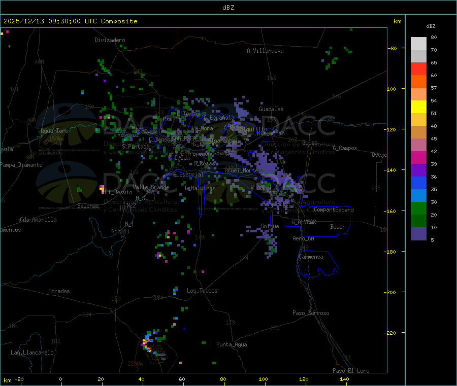
Task: Click the 'Morados' map label
Action: 59,291
